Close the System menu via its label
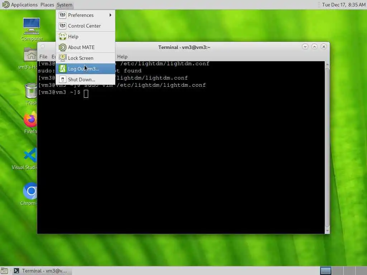 click(x=65, y=5)
